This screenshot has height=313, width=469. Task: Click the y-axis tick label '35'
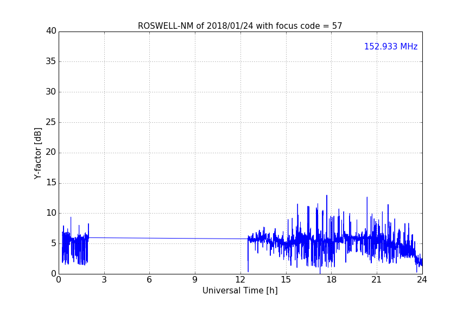pyautogui.click(x=51, y=61)
